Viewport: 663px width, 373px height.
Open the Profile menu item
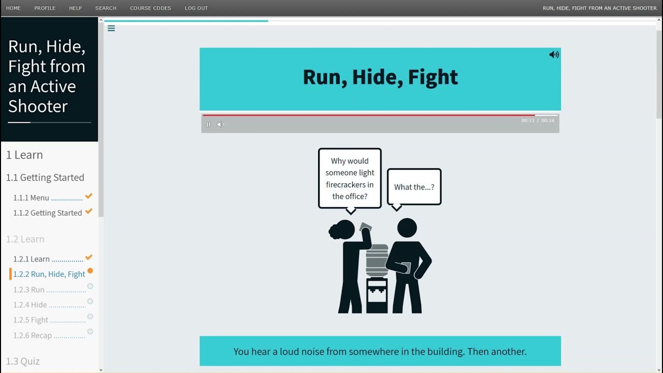pos(45,8)
